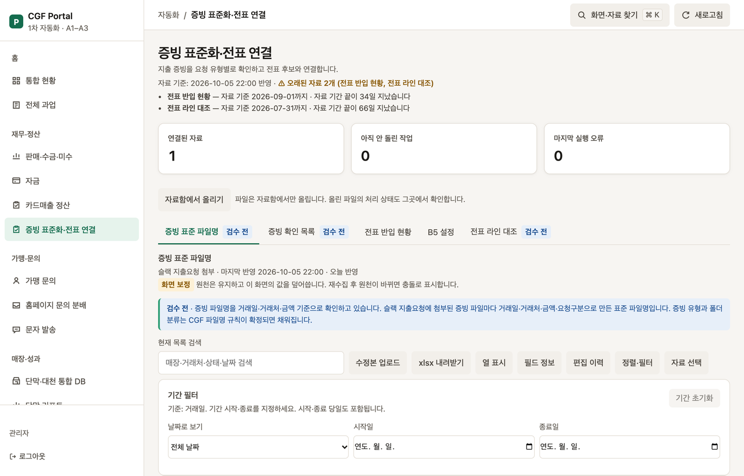Open the B5 설정 tab
744x476 pixels.
coord(441,232)
